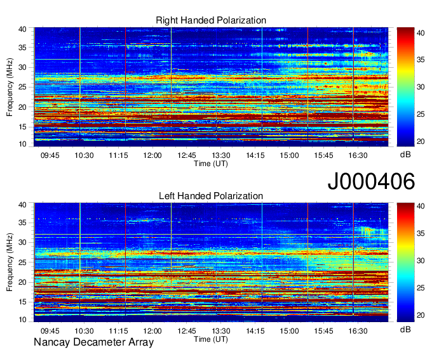Click '16:30' time tick under Left Handed plot
The width and height of the screenshot is (432, 350).
coord(358,331)
